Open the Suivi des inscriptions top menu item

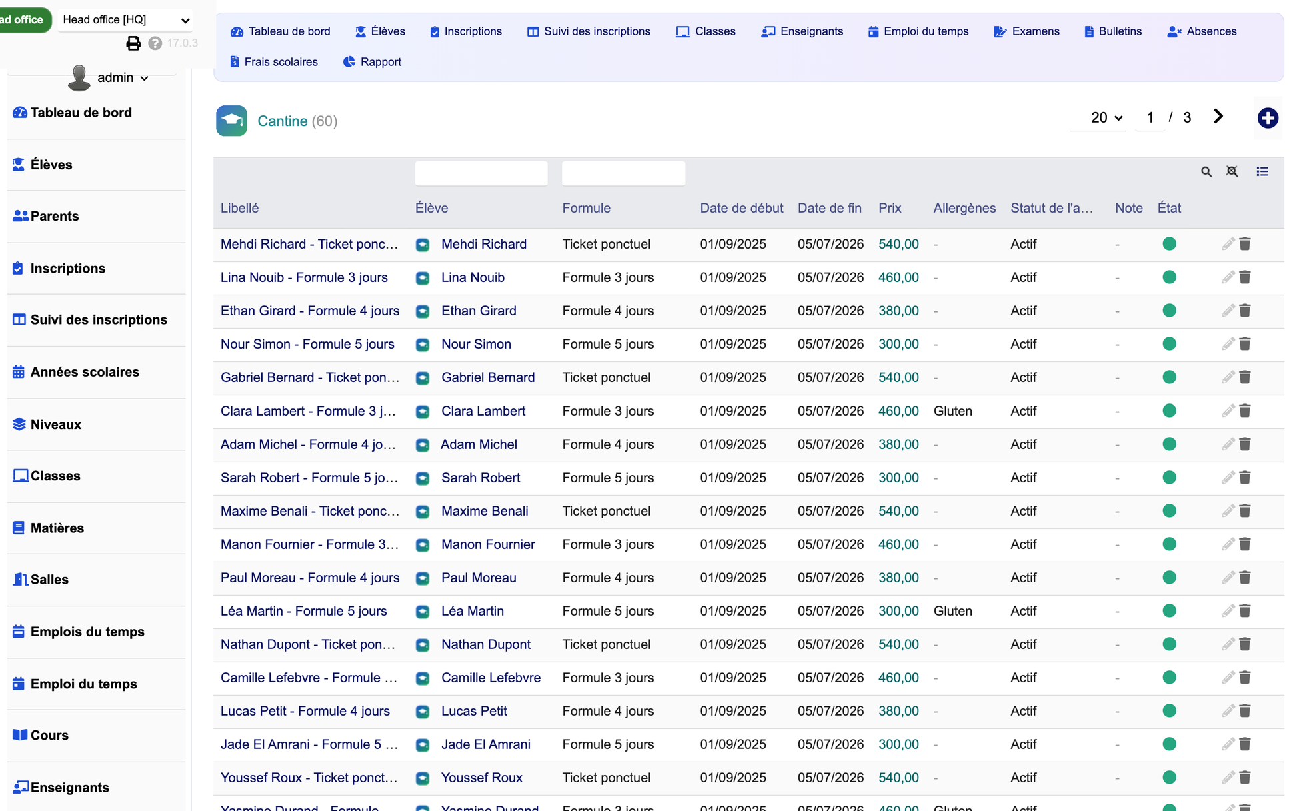[x=589, y=31]
